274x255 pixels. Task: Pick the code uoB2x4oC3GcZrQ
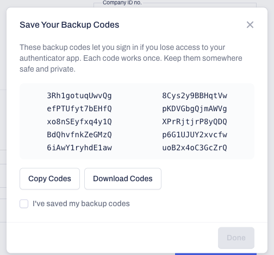point(195,148)
